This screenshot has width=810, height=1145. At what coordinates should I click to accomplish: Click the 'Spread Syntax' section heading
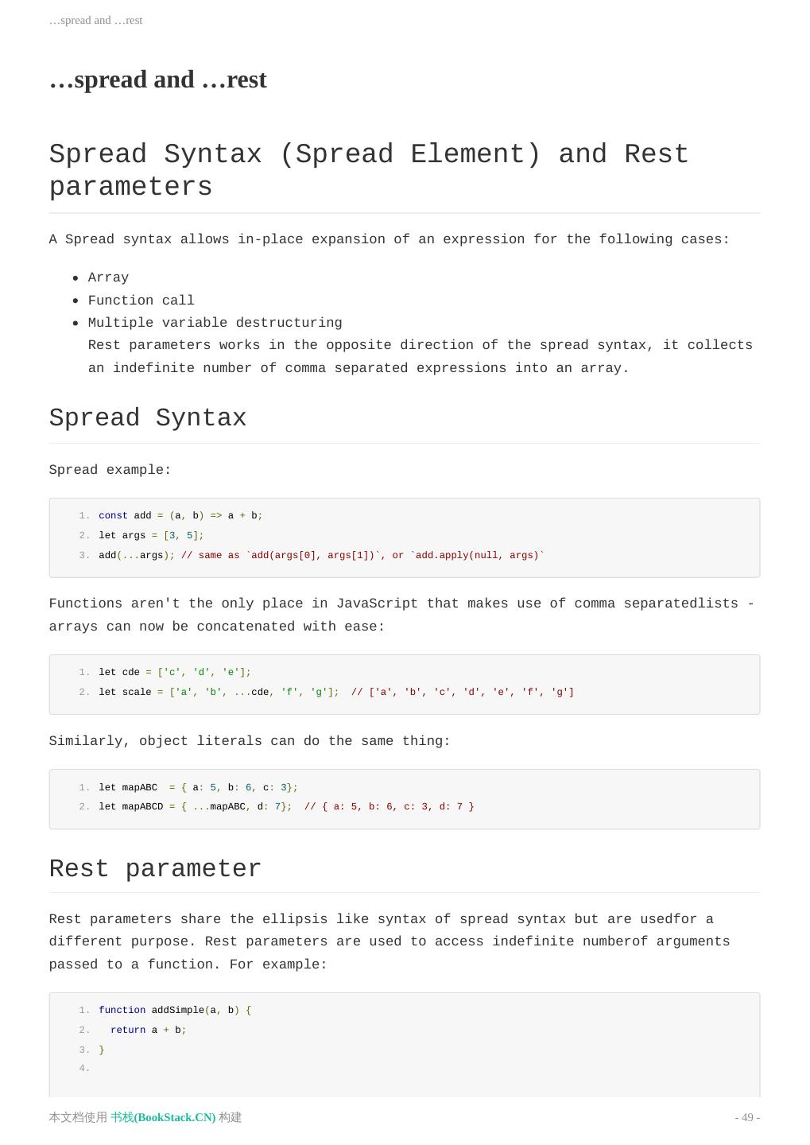(x=148, y=418)
